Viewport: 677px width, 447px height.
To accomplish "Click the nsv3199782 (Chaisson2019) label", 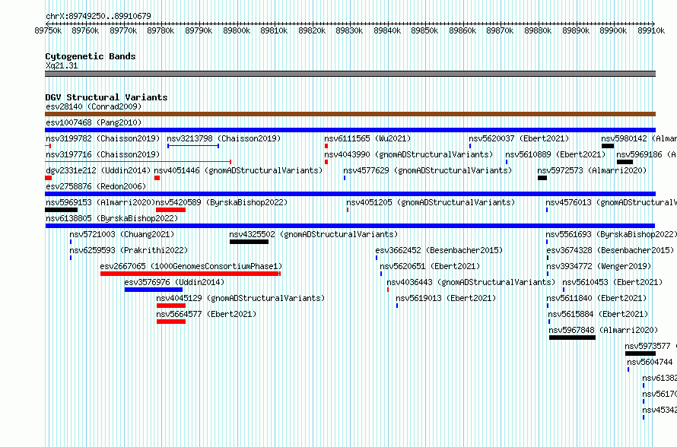I will (103, 138).
